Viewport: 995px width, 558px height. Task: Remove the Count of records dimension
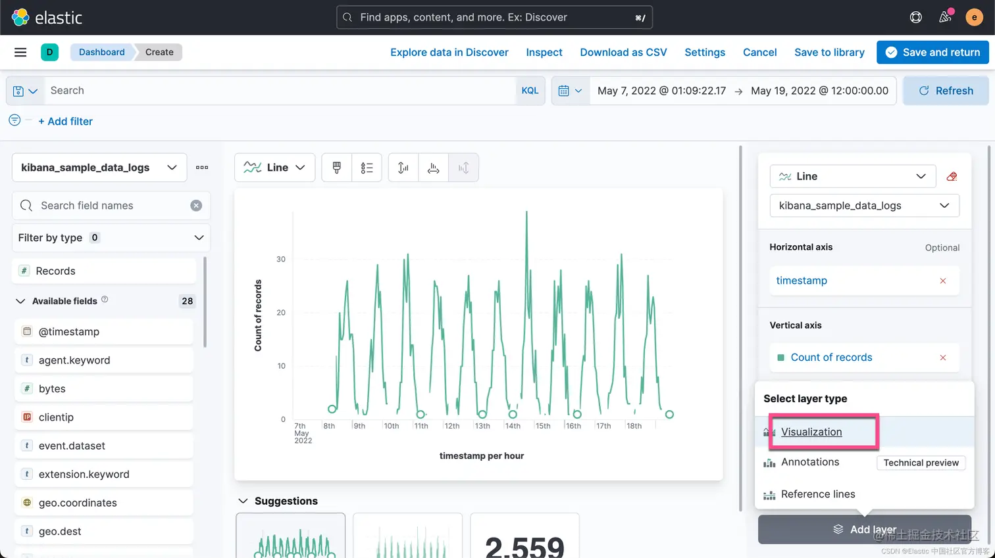point(943,358)
